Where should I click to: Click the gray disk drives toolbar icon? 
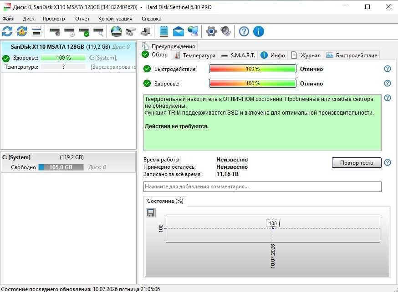click(x=131, y=32)
